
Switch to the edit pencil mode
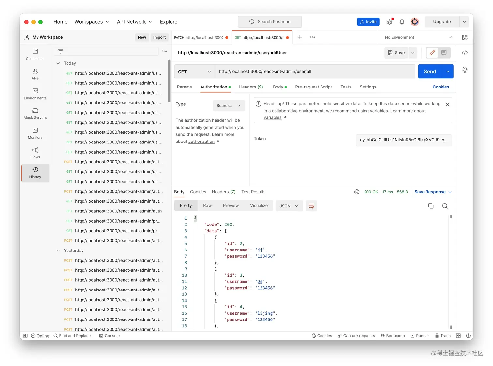click(x=432, y=53)
